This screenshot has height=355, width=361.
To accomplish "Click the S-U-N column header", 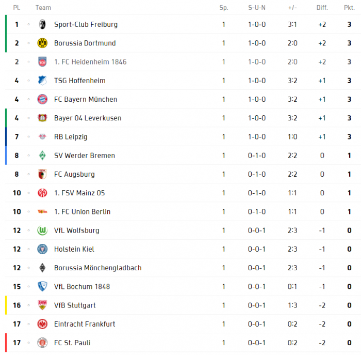I will [257, 8].
